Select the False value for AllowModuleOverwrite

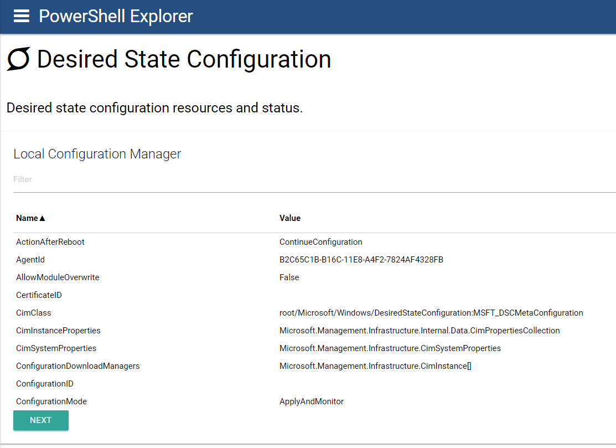click(x=289, y=277)
